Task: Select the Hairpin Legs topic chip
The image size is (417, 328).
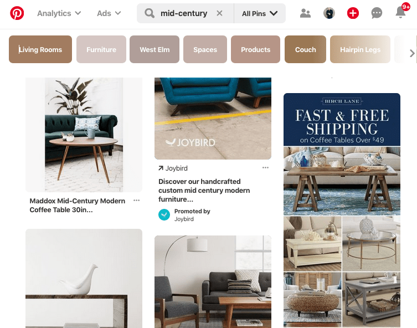Action: pyautogui.click(x=360, y=49)
